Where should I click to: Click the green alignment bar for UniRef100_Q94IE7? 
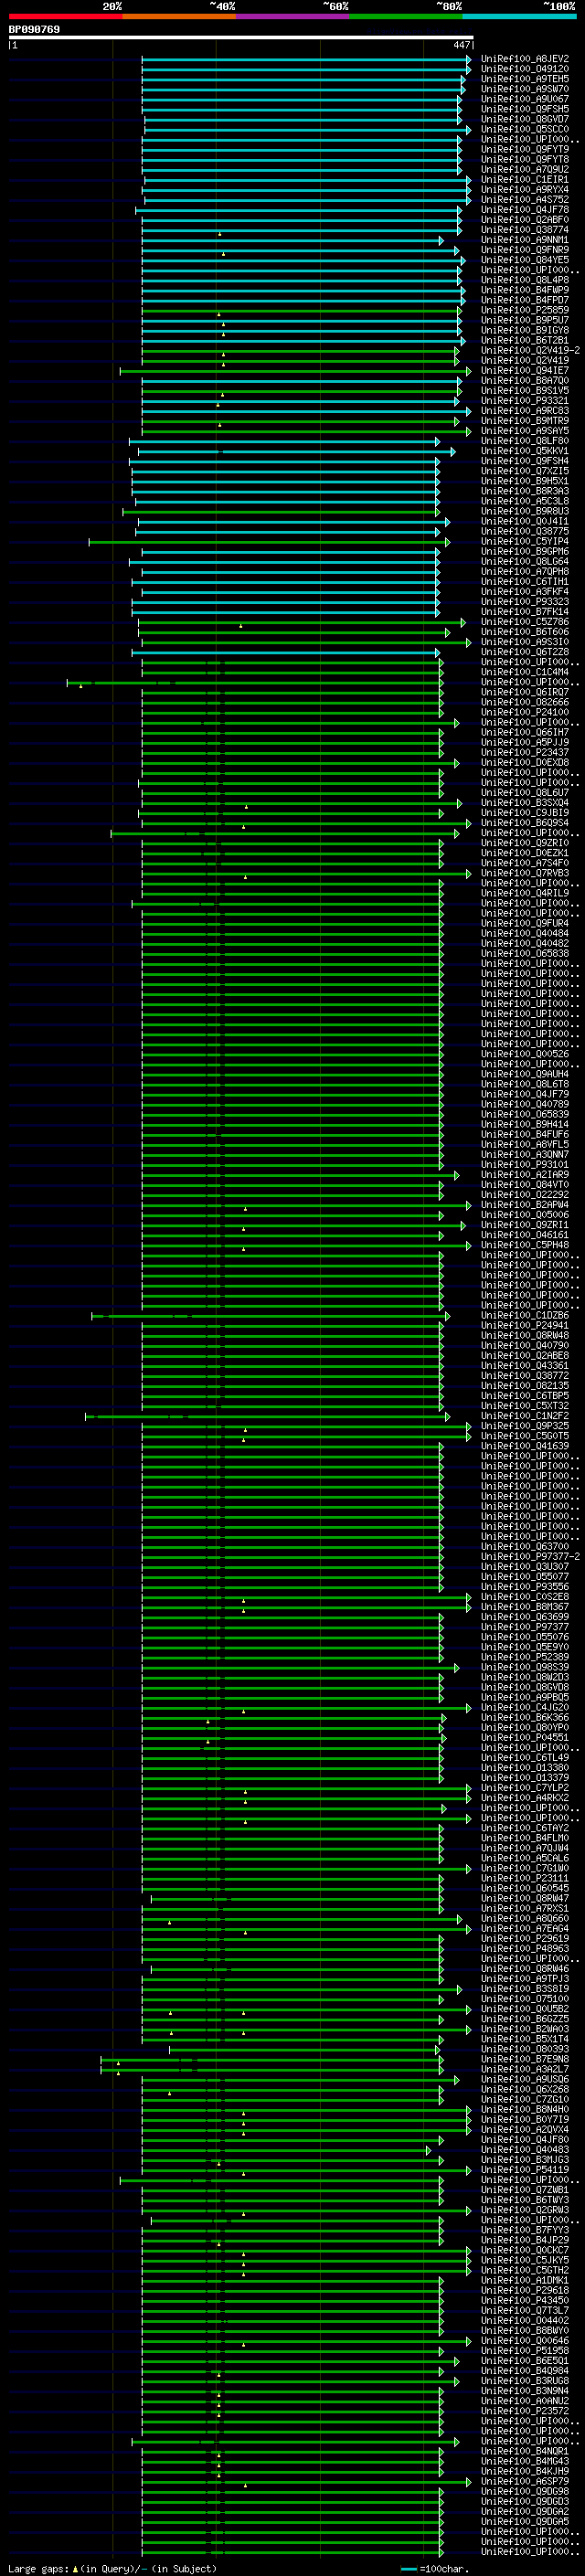point(295,371)
